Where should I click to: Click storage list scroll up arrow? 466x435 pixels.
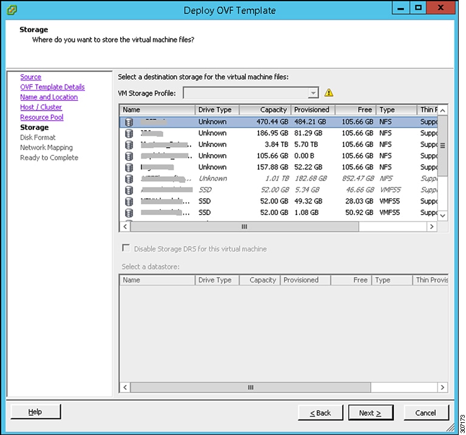click(x=442, y=111)
